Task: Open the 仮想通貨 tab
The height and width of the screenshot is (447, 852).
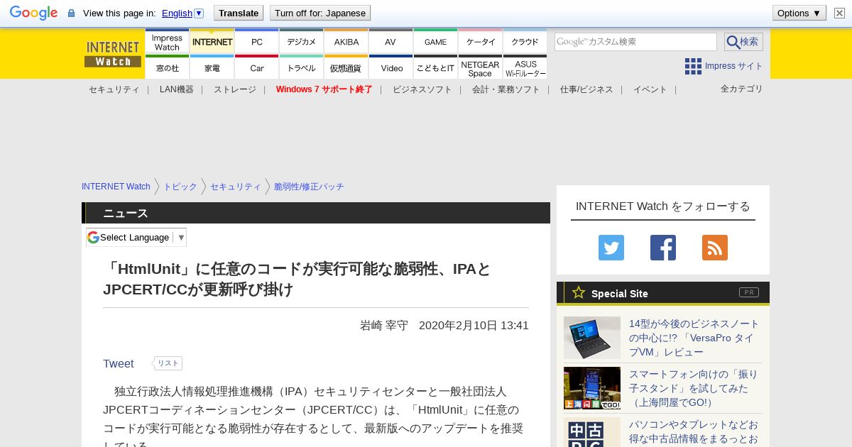Action: pos(346,67)
